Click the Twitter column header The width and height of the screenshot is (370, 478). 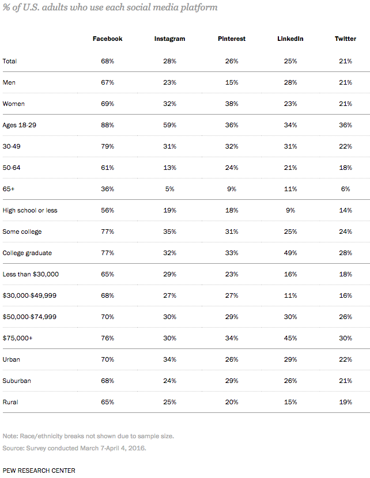tap(345, 39)
